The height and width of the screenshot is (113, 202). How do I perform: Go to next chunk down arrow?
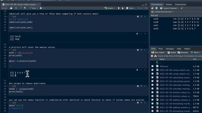(x=123, y=8)
